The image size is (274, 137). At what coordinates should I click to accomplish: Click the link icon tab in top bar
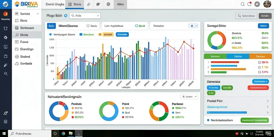click(89, 4)
